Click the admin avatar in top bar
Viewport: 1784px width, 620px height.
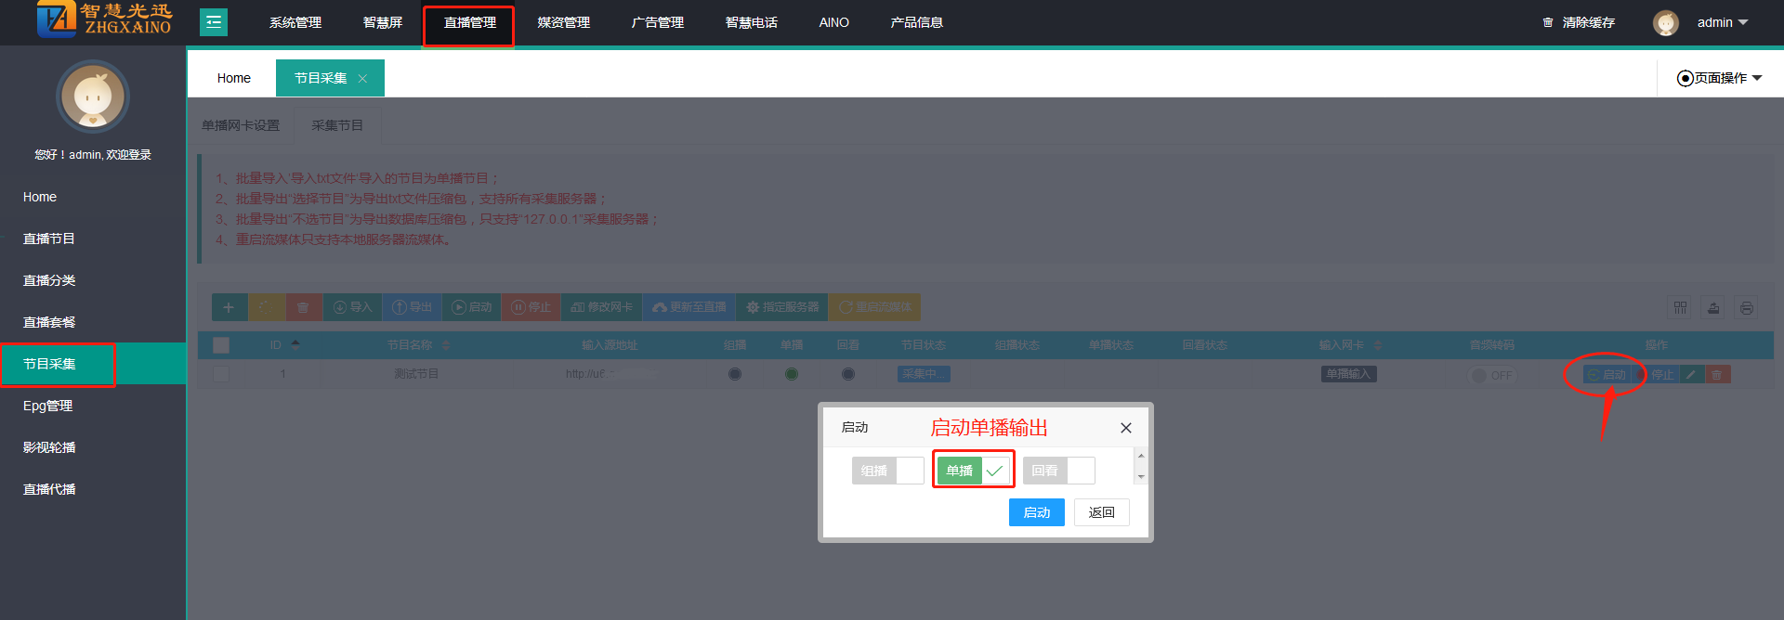pos(1666,22)
